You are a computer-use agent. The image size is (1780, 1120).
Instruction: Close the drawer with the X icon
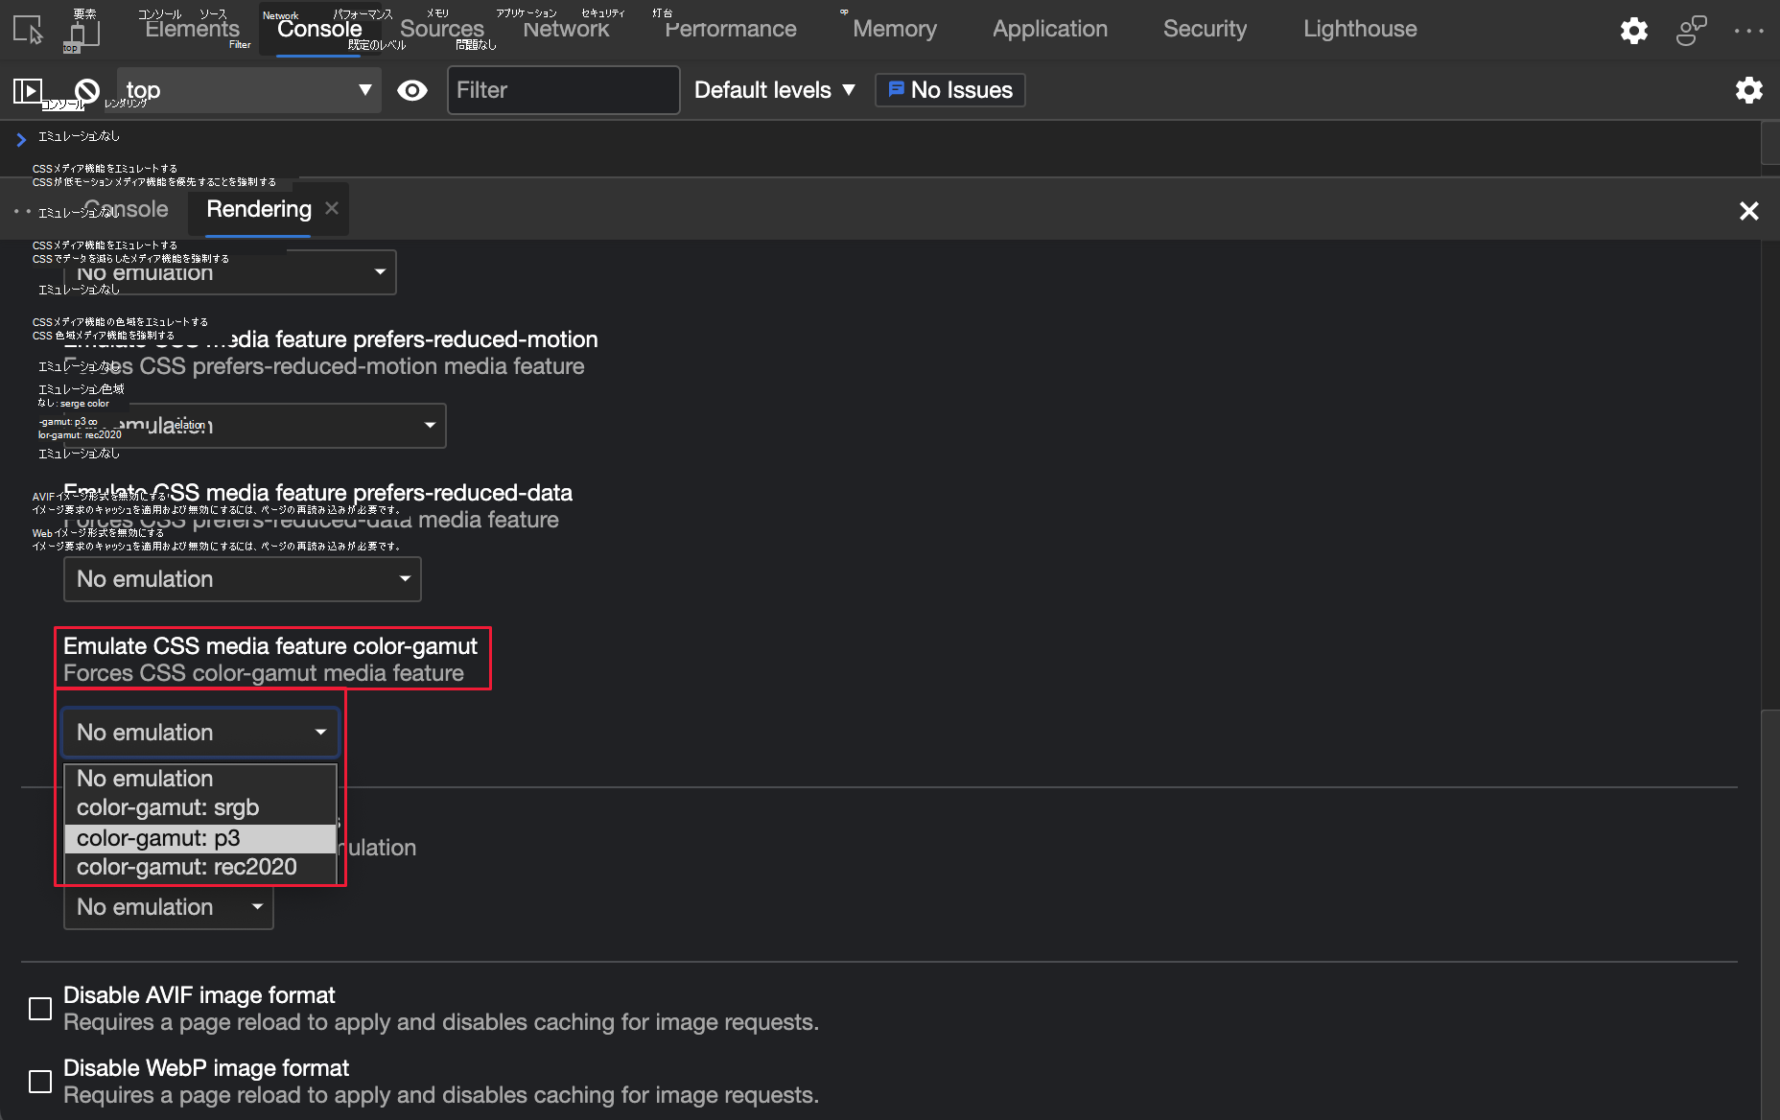pyautogui.click(x=1749, y=211)
